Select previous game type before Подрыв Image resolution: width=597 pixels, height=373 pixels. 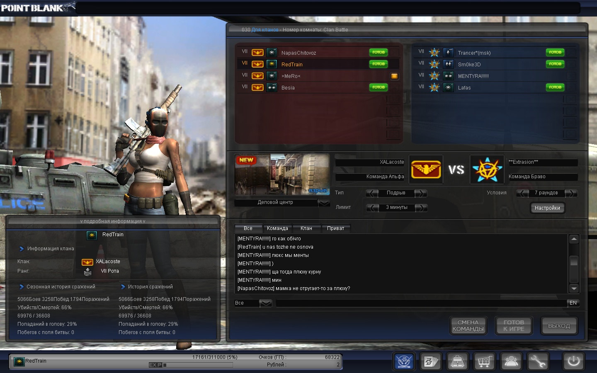click(372, 193)
